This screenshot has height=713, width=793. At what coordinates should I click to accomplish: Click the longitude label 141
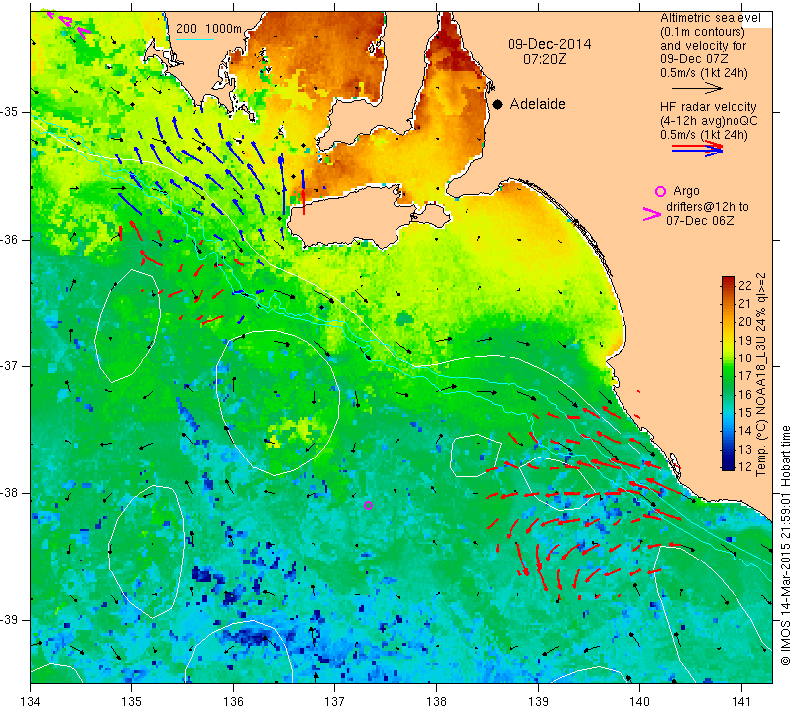(741, 701)
